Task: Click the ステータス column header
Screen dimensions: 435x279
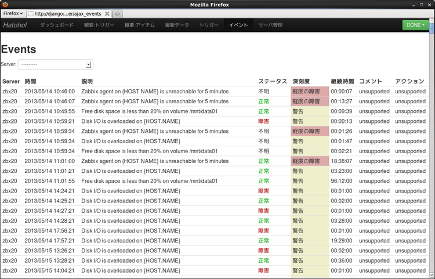Action: click(272, 82)
